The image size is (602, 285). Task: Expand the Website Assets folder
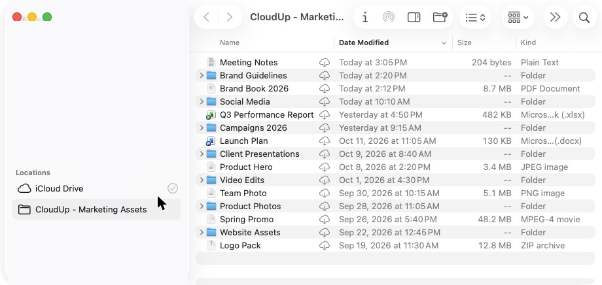pyautogui.click(x=202, y=233)
